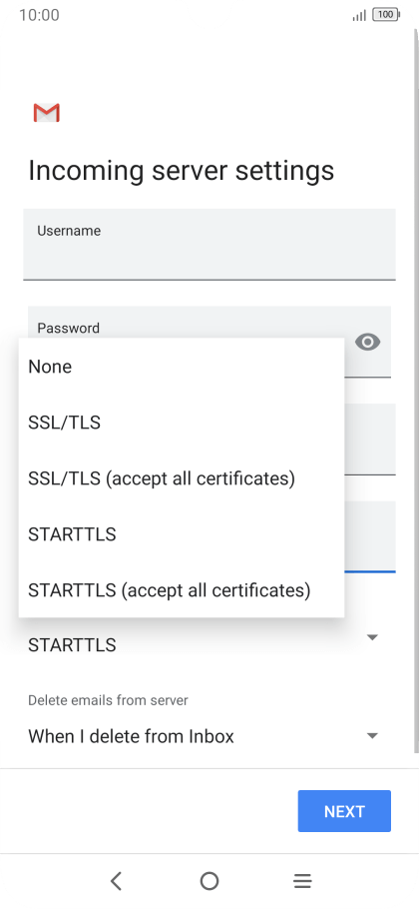Image resolution: width=419 pixels, height=909 pixels.
Task: Tap the signal strength icon
Action: tap(359, 16)
